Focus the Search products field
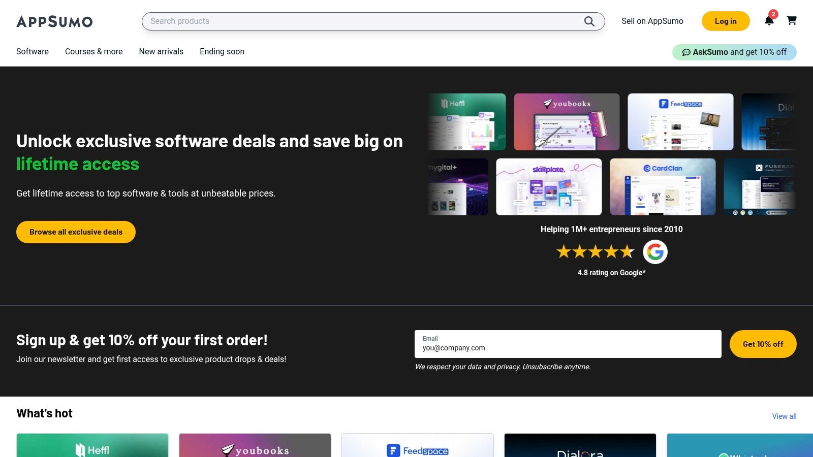This screenshot has height=457, width=813. click(x=363, y=21)
